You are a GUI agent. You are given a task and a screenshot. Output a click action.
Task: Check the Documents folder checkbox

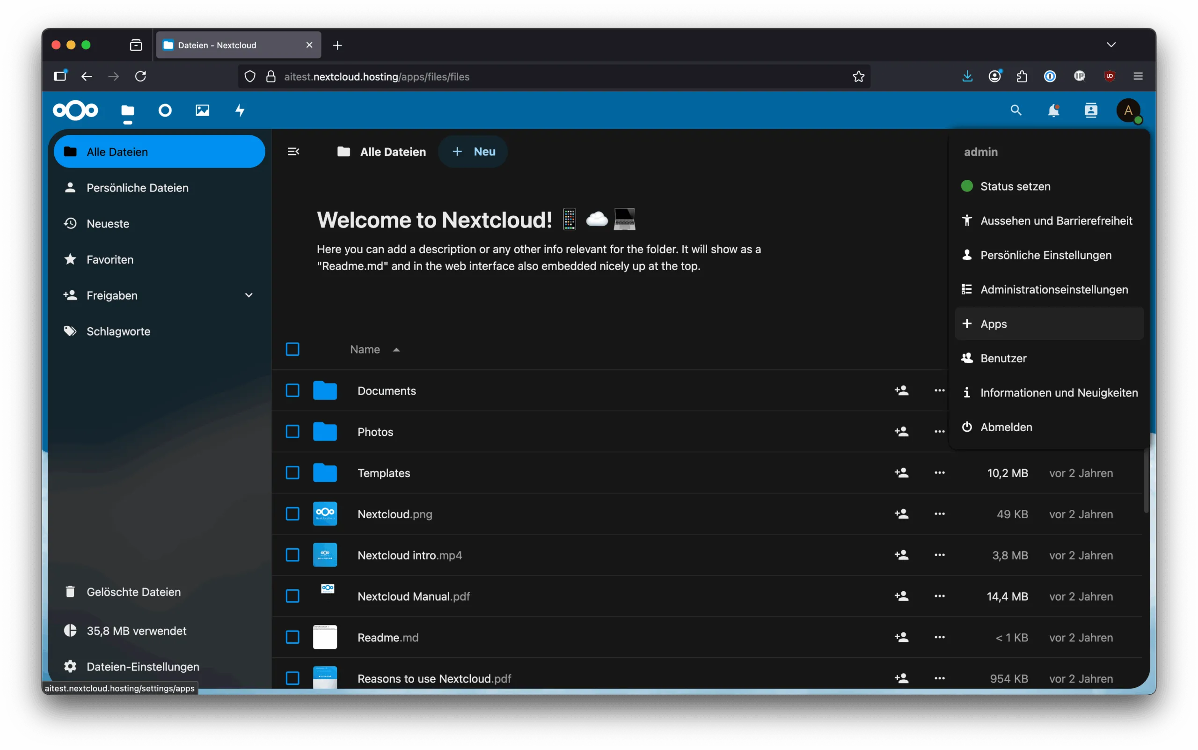(292, 391)
